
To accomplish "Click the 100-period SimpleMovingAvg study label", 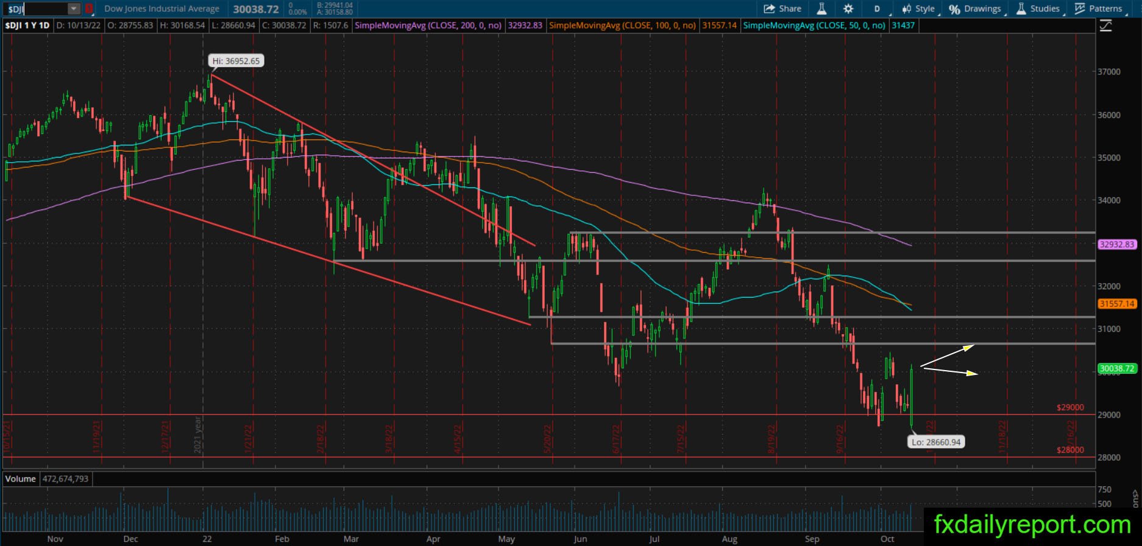I will [622, 26].
